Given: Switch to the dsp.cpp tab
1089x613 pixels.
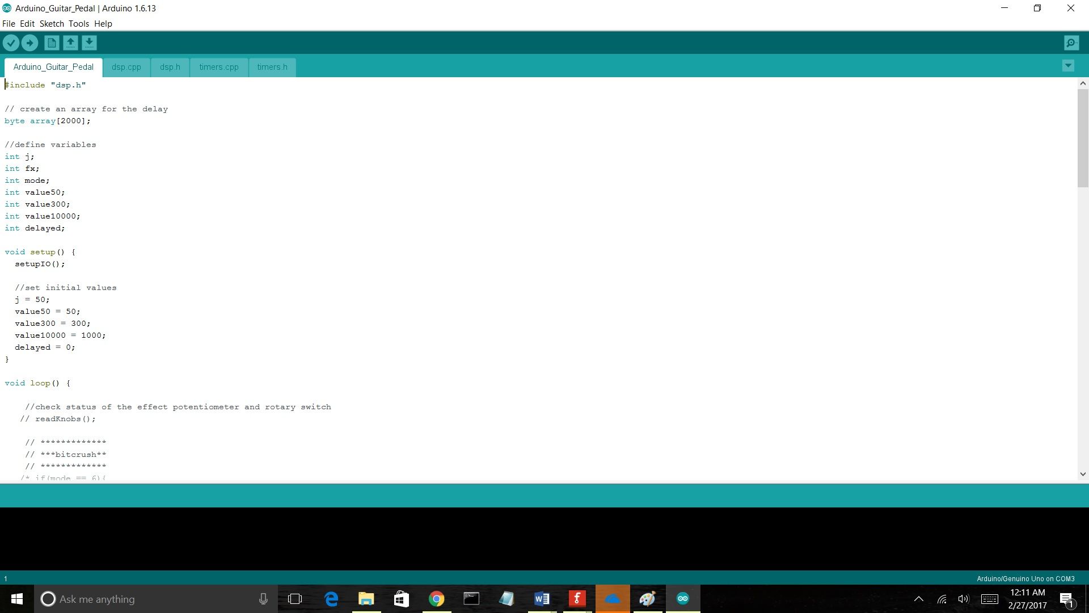Looking at the screenshot, I should click(x=126, y=67).
